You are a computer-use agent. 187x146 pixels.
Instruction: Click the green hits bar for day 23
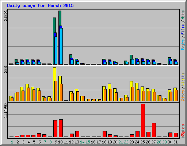(131, 57)
